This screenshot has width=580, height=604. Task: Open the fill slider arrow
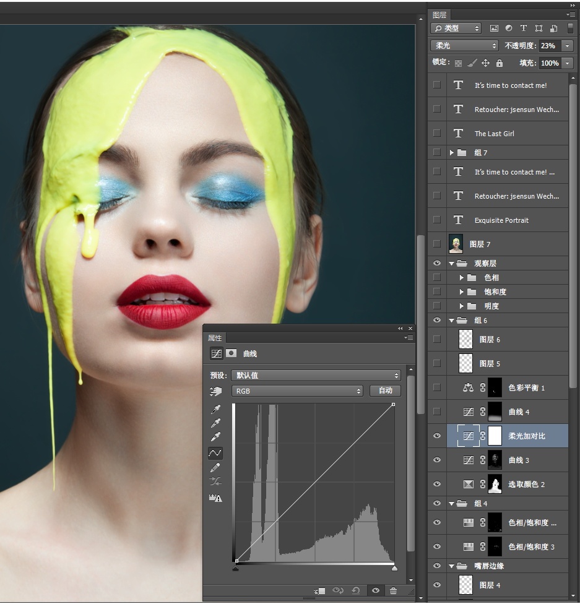tap(567, 63)
